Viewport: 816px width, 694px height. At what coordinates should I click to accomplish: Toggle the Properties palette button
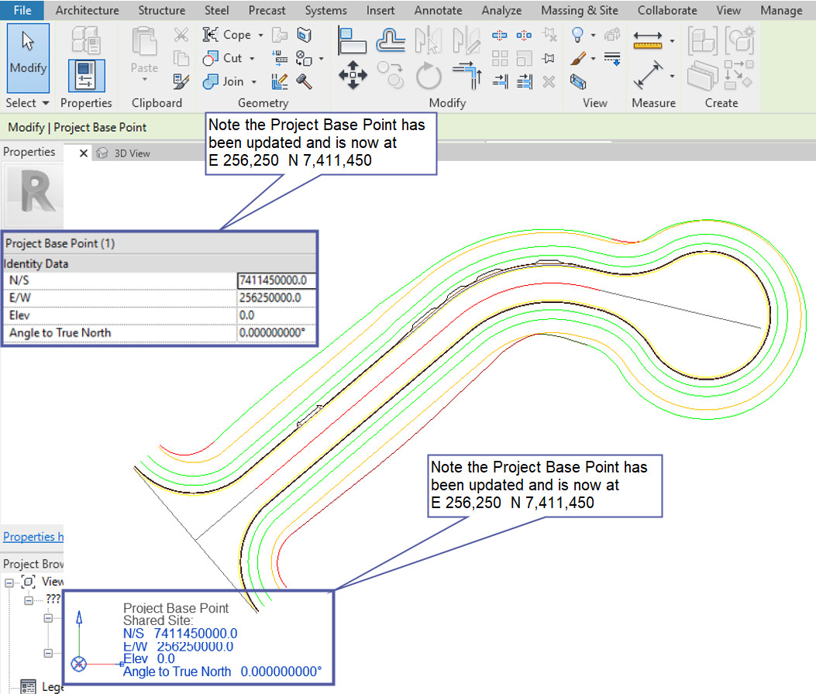[x=86, y=76]
